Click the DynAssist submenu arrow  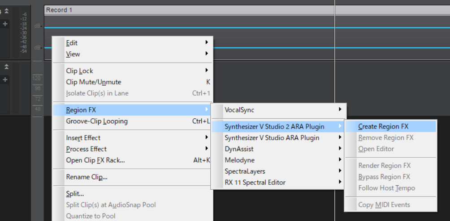pyautogui.click(x=340, y=148)
